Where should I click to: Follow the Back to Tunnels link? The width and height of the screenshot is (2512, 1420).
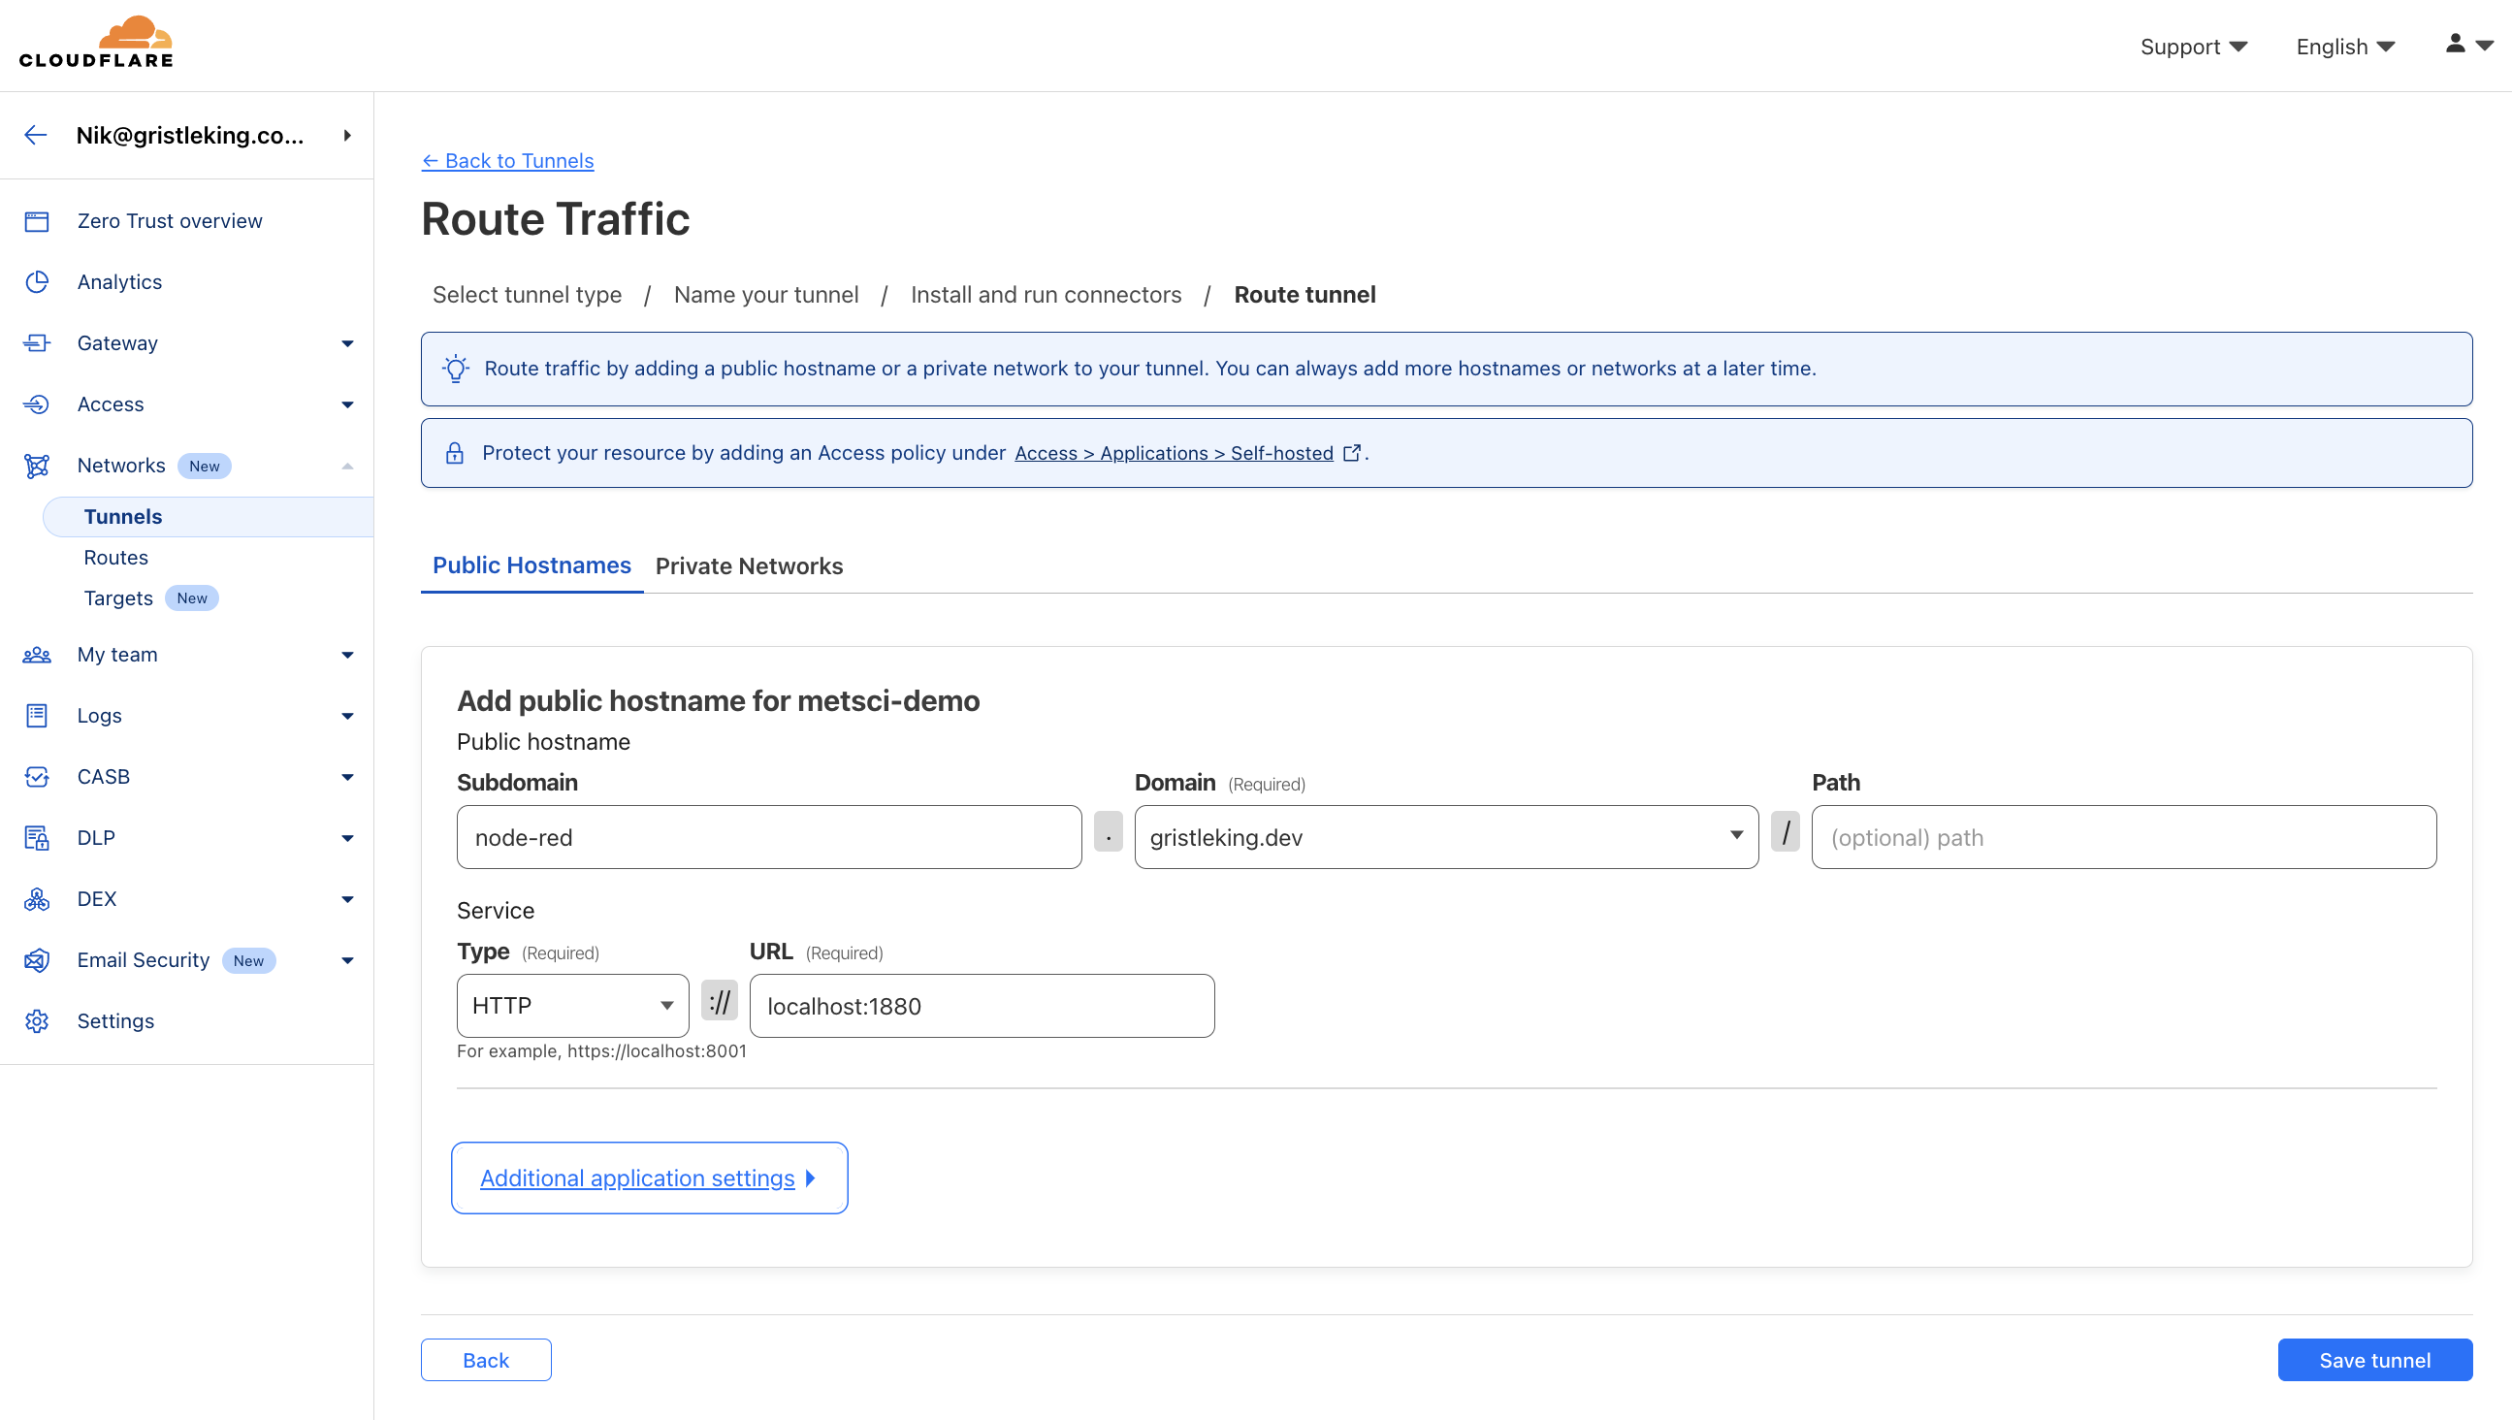[507, 160]
